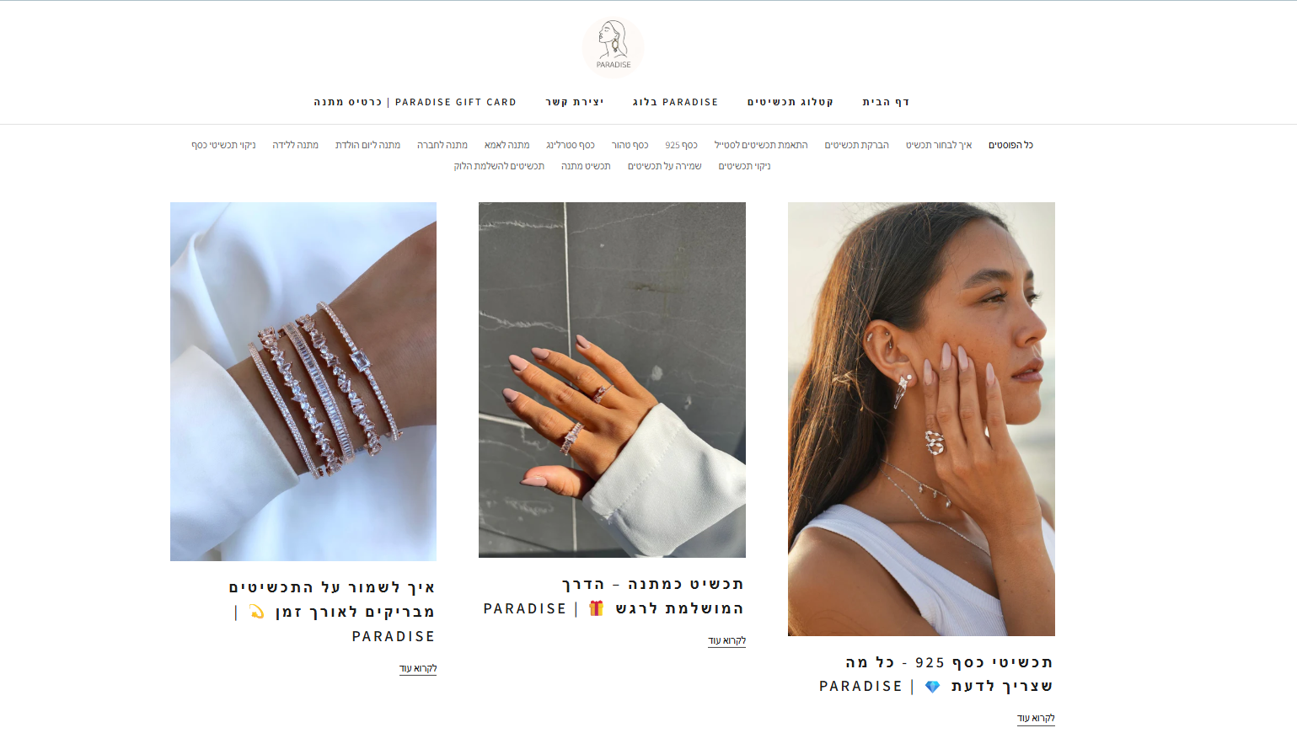The image size is (1297, 744).
Task: Click the Paradise woman-face logo
Action: pyautogui.click(x=613, y=47)
